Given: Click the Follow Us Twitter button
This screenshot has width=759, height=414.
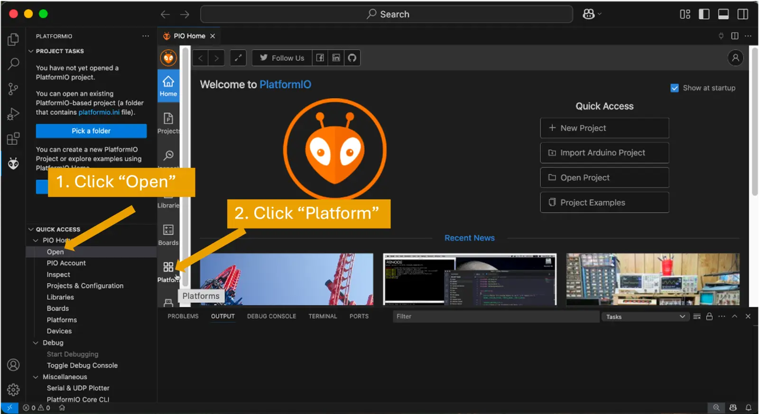Looking at the screenshot, I should point(282,58).
